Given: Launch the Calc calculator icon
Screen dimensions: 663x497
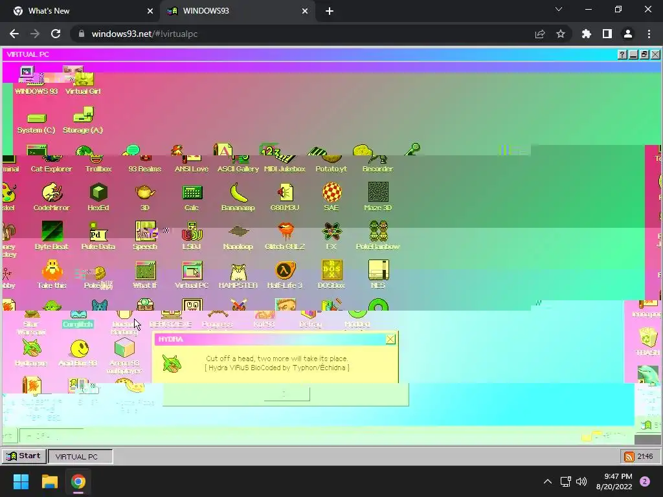Looking at the screenshot, I should [192, 197].
